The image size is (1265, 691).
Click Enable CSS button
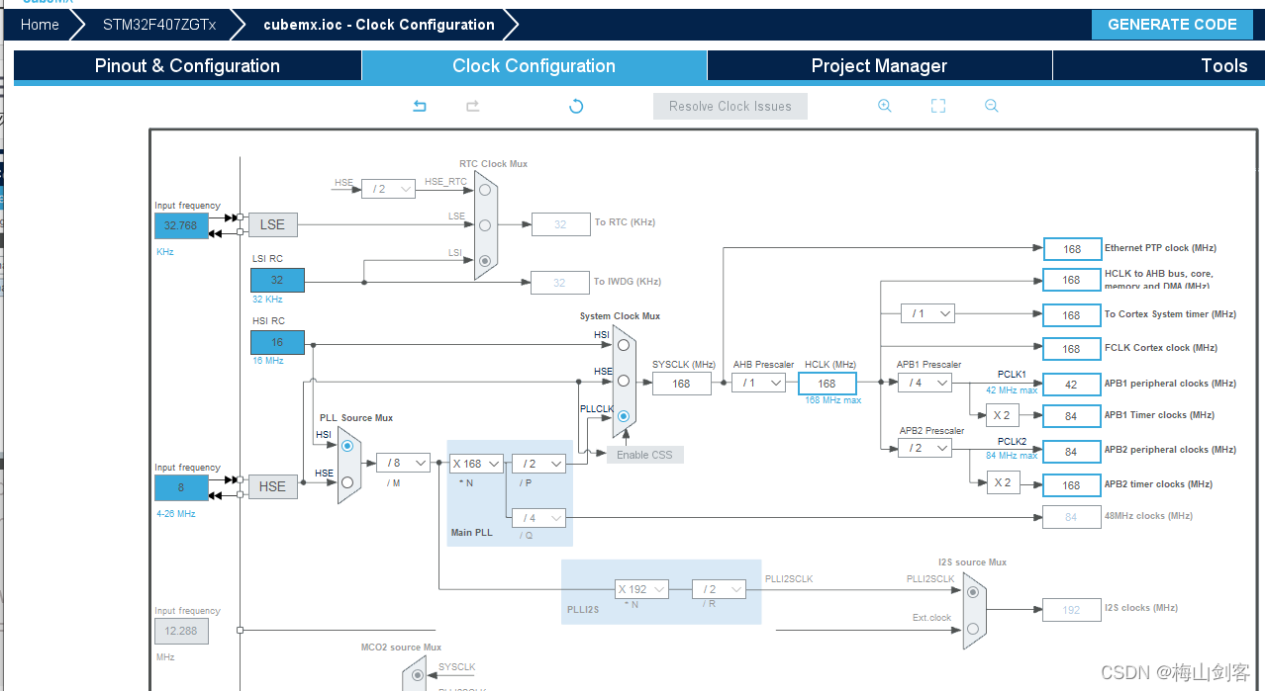tap(644, 455)
